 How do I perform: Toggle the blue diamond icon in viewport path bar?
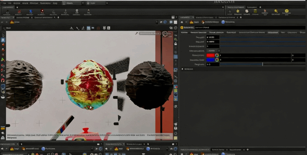pos(165,22)
